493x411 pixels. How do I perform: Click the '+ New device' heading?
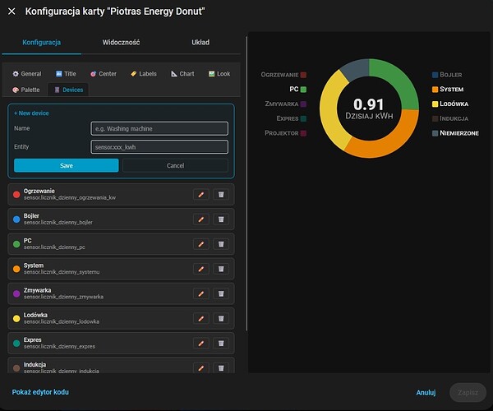pos(31,113)
